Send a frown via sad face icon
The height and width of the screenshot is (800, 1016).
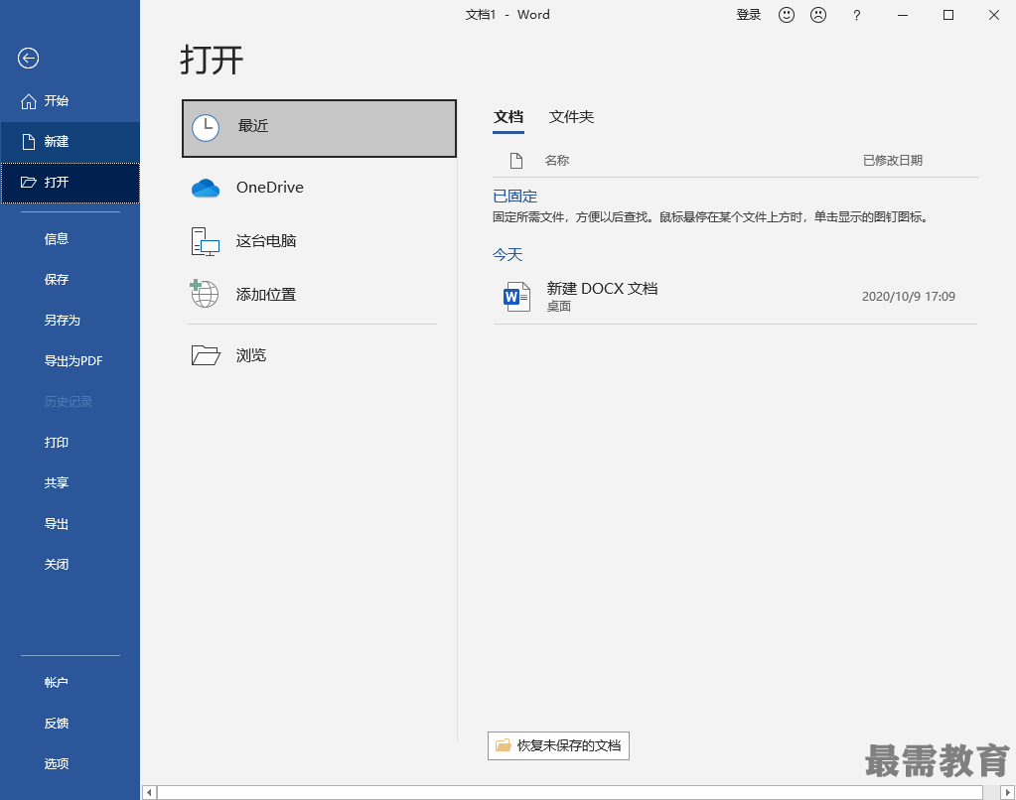[x=818, y=15]
